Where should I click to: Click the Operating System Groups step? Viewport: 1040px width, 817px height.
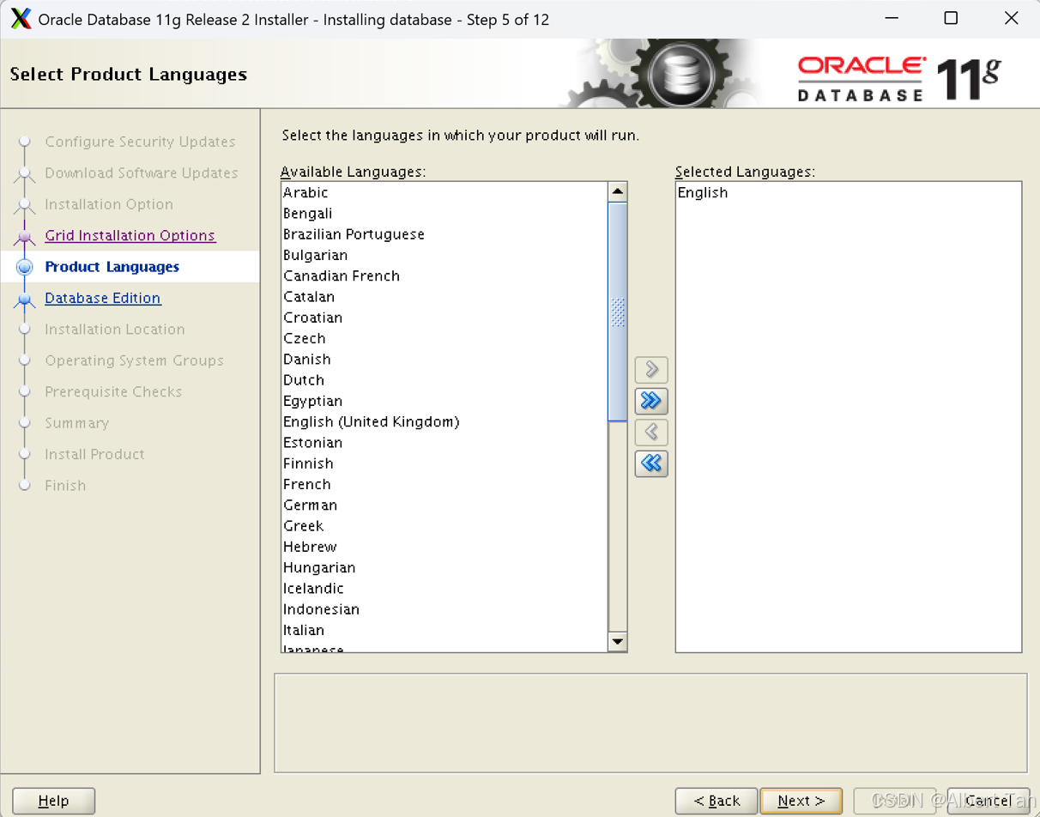click(x=134, y=360)
